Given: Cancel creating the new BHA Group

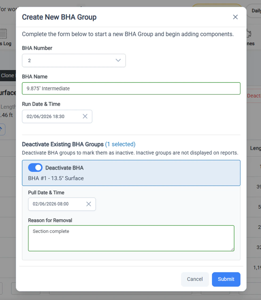Looking at the screenshot, I should pyautogui.click(x=195, y=279).
